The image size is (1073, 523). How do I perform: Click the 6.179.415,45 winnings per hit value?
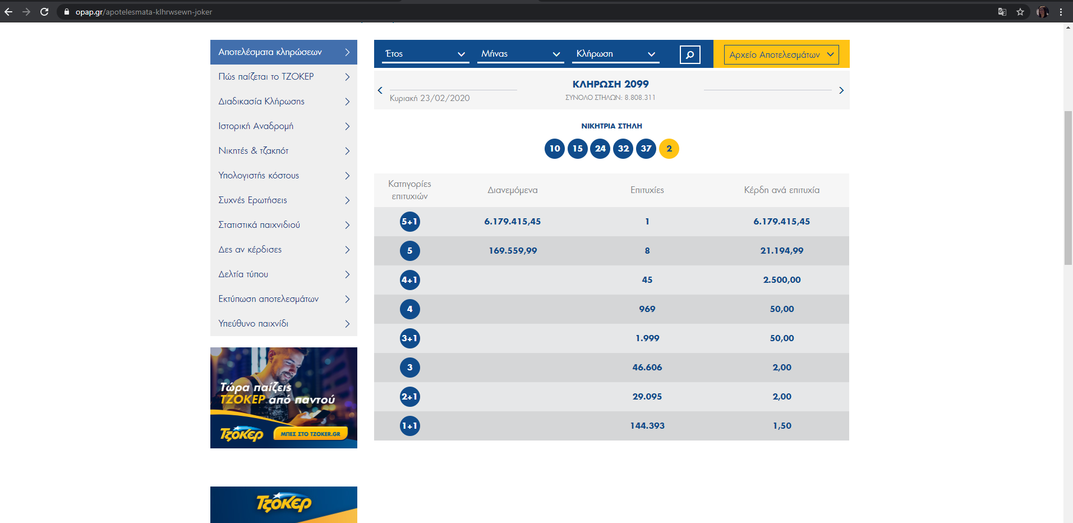point(782,222)
